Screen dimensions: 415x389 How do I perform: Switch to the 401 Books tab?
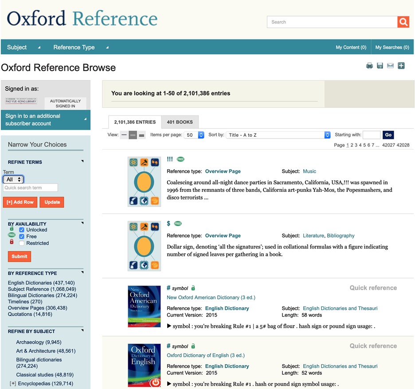(180, 122)
